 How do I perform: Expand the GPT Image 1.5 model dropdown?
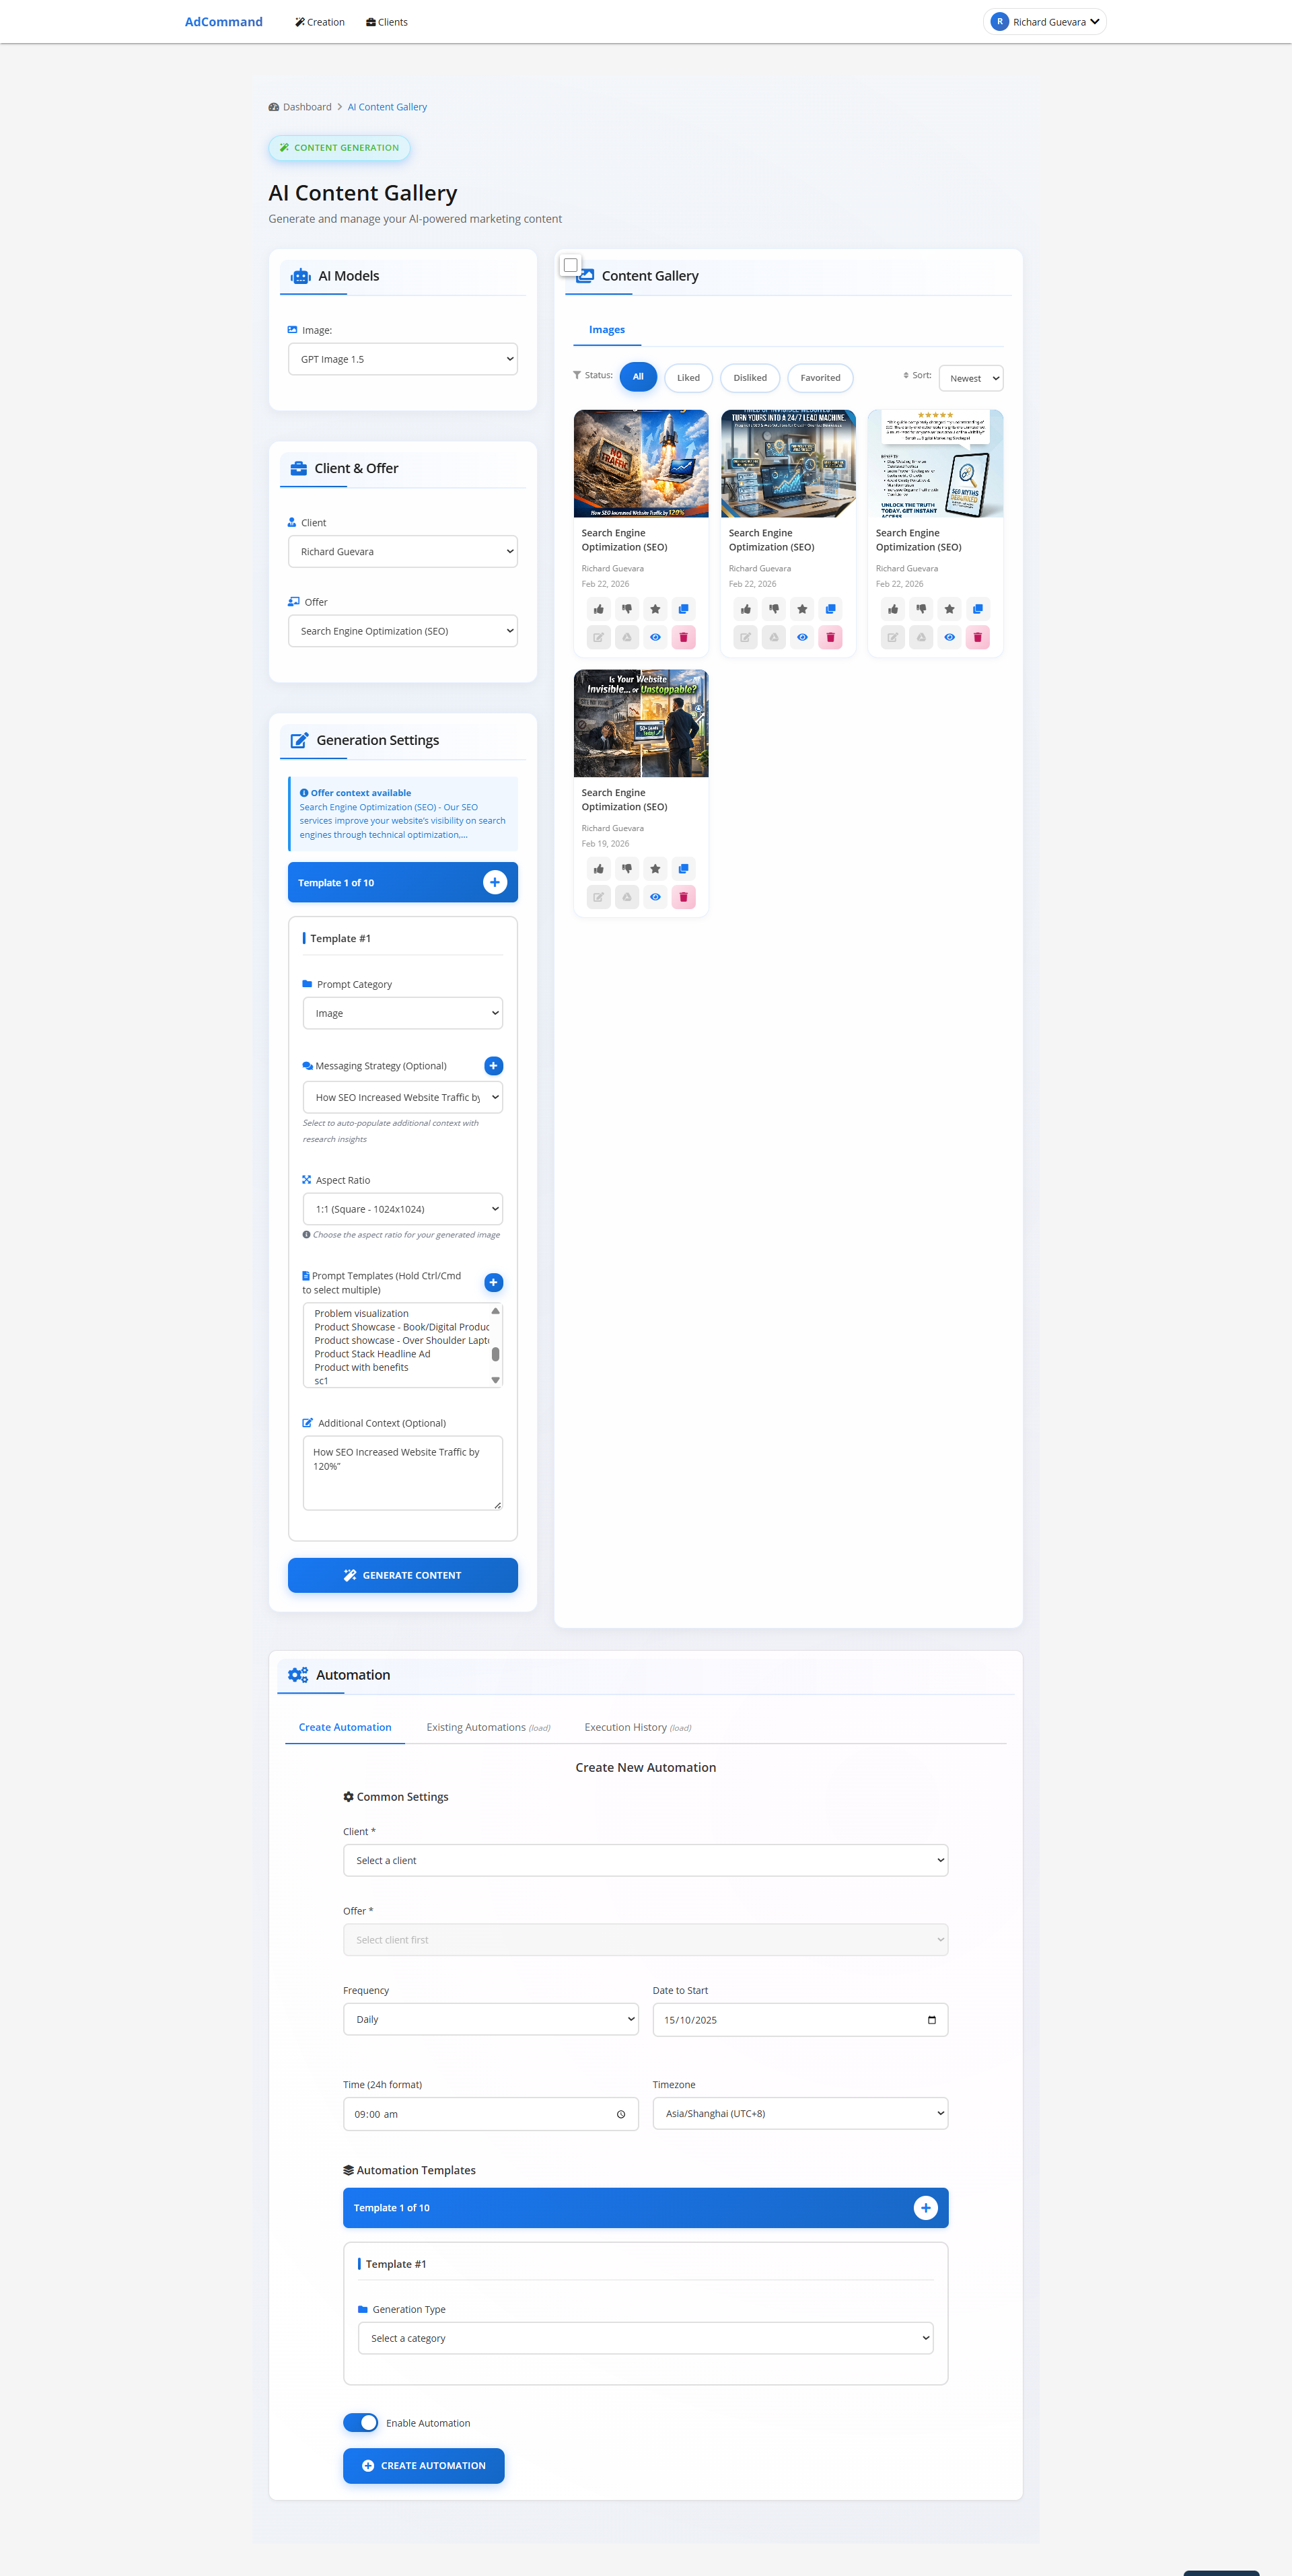pos(402,359)
